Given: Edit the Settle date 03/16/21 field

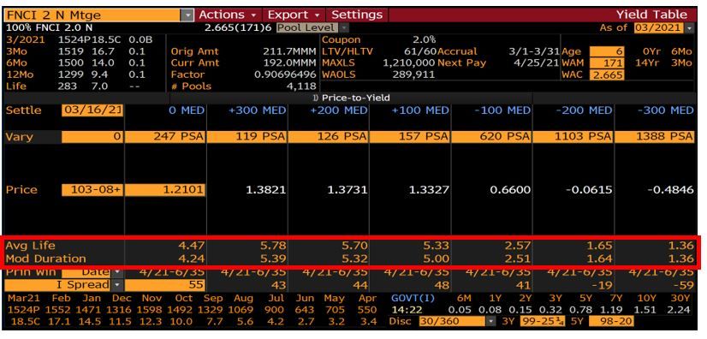Looking at the screenshot, I should pos(92,110).
